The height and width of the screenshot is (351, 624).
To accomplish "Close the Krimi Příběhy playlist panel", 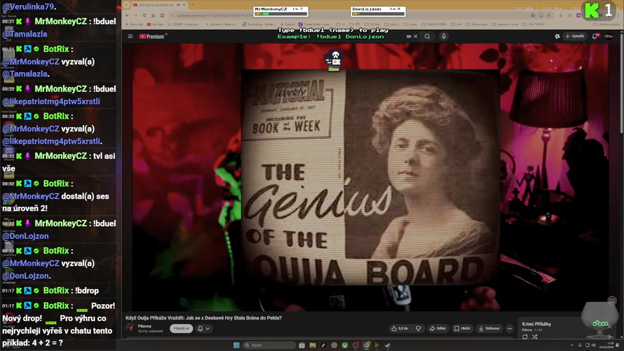I will pyautogui.click(x=609, y=327).
